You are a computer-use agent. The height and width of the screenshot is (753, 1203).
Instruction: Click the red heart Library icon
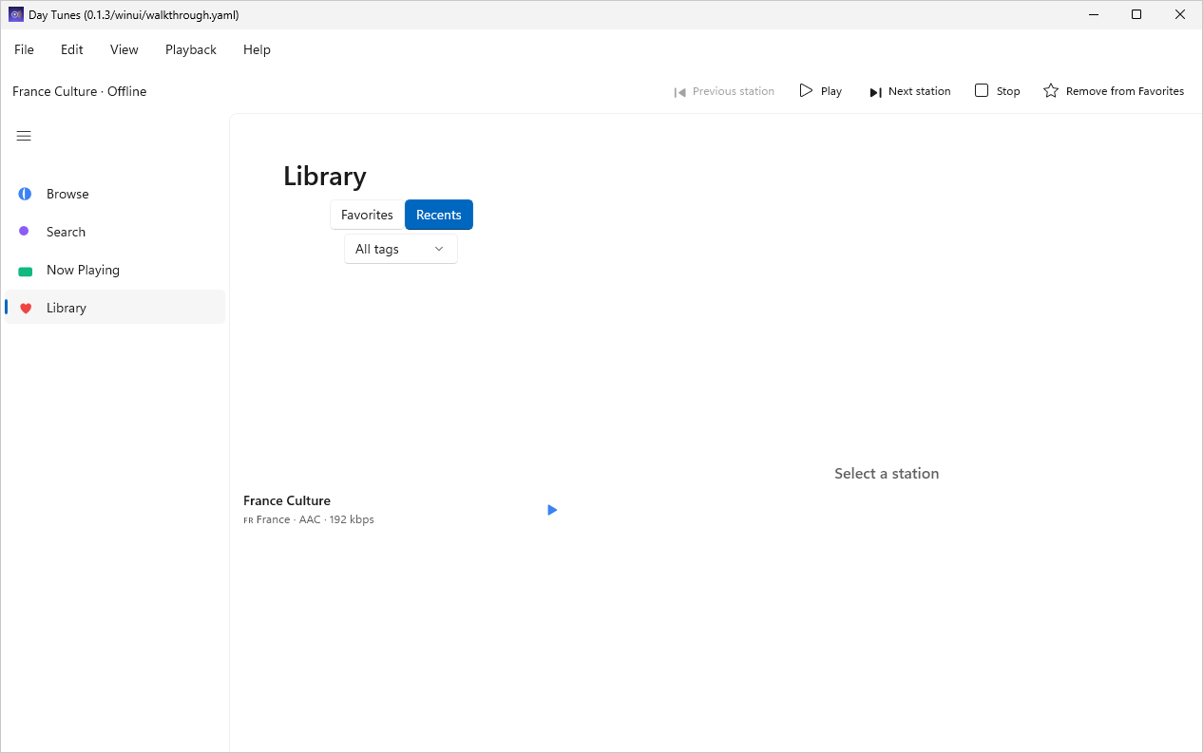click(x=26, y=308)
